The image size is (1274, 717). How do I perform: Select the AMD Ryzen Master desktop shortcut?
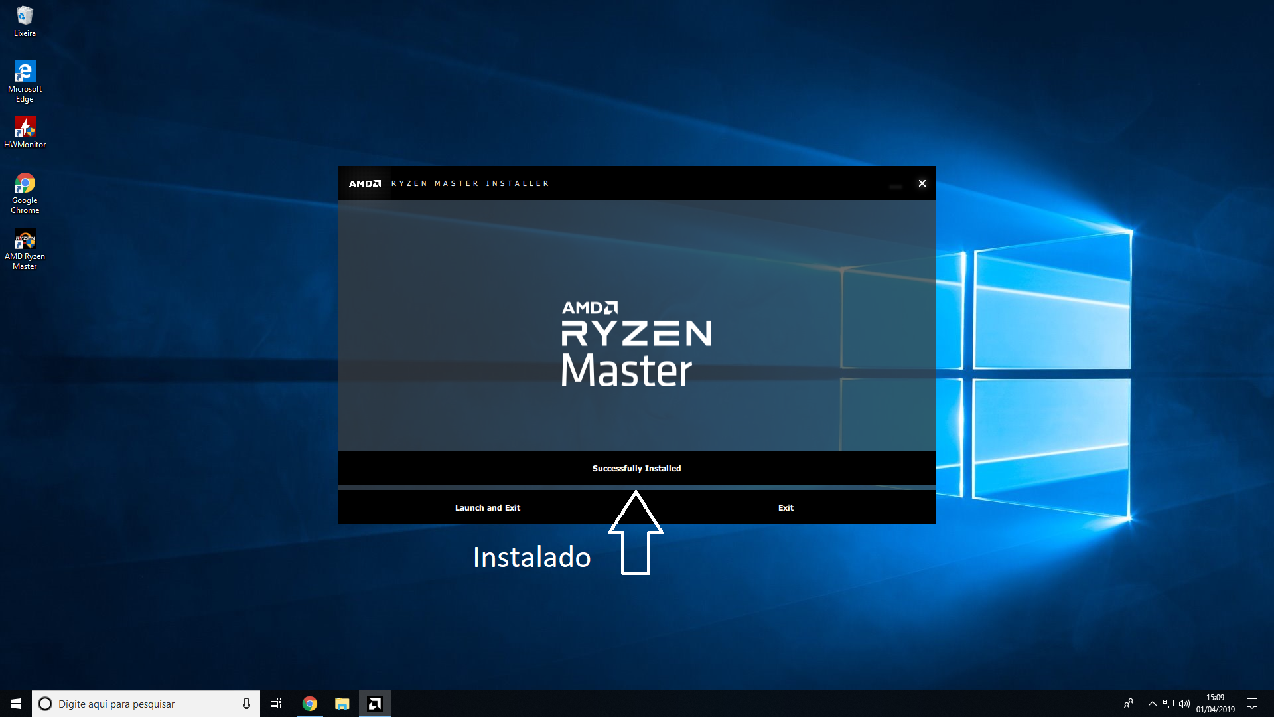click(x=25, y=249)
